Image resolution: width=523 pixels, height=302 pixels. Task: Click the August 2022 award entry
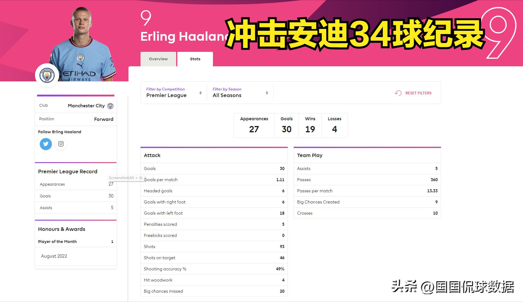click(x=54, y=256)
